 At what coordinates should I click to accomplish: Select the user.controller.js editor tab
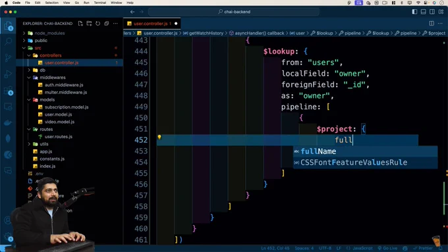[x=152, y=24]
